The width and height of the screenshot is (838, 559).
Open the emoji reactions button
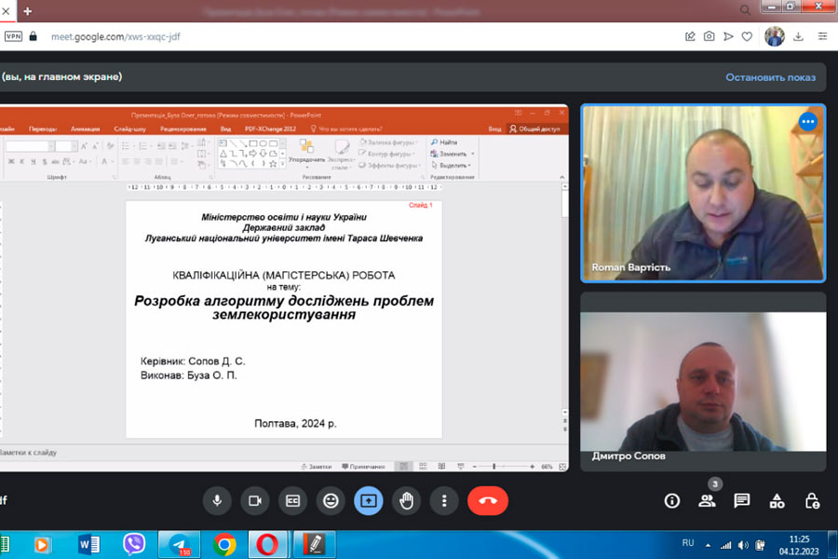[331, 500]
